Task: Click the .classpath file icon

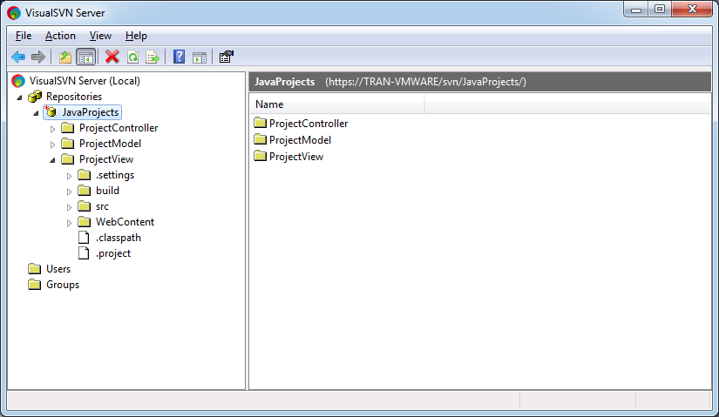Action: pyautogui.click(x=84, y=238)
